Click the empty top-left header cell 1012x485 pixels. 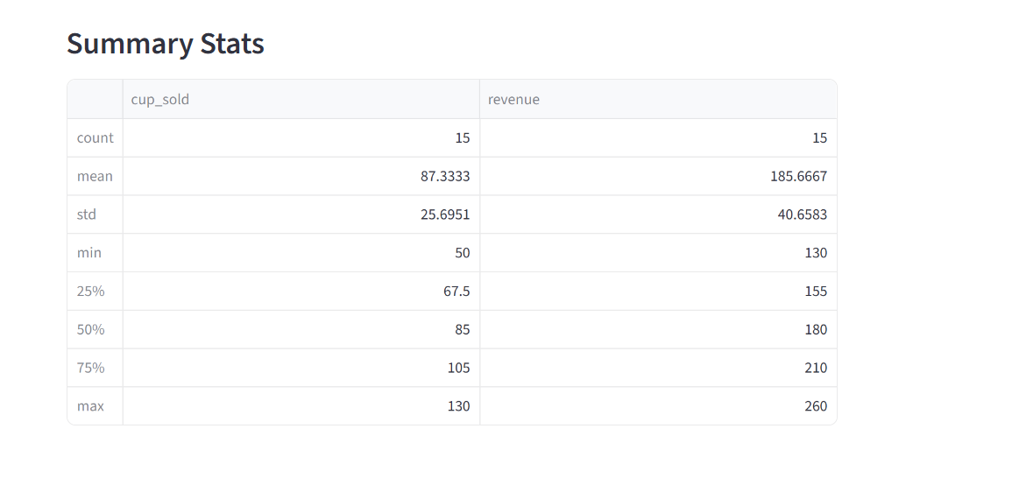point(95,99)
